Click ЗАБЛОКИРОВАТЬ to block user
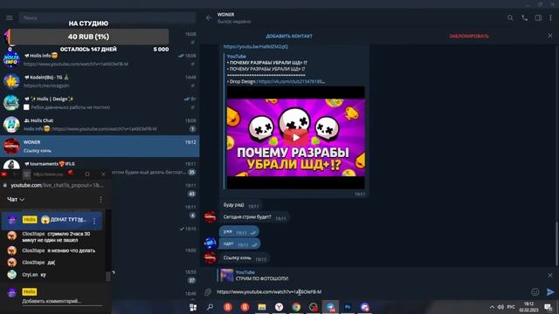559x314 pixels. pyautogui.click(x=469, y=36)
